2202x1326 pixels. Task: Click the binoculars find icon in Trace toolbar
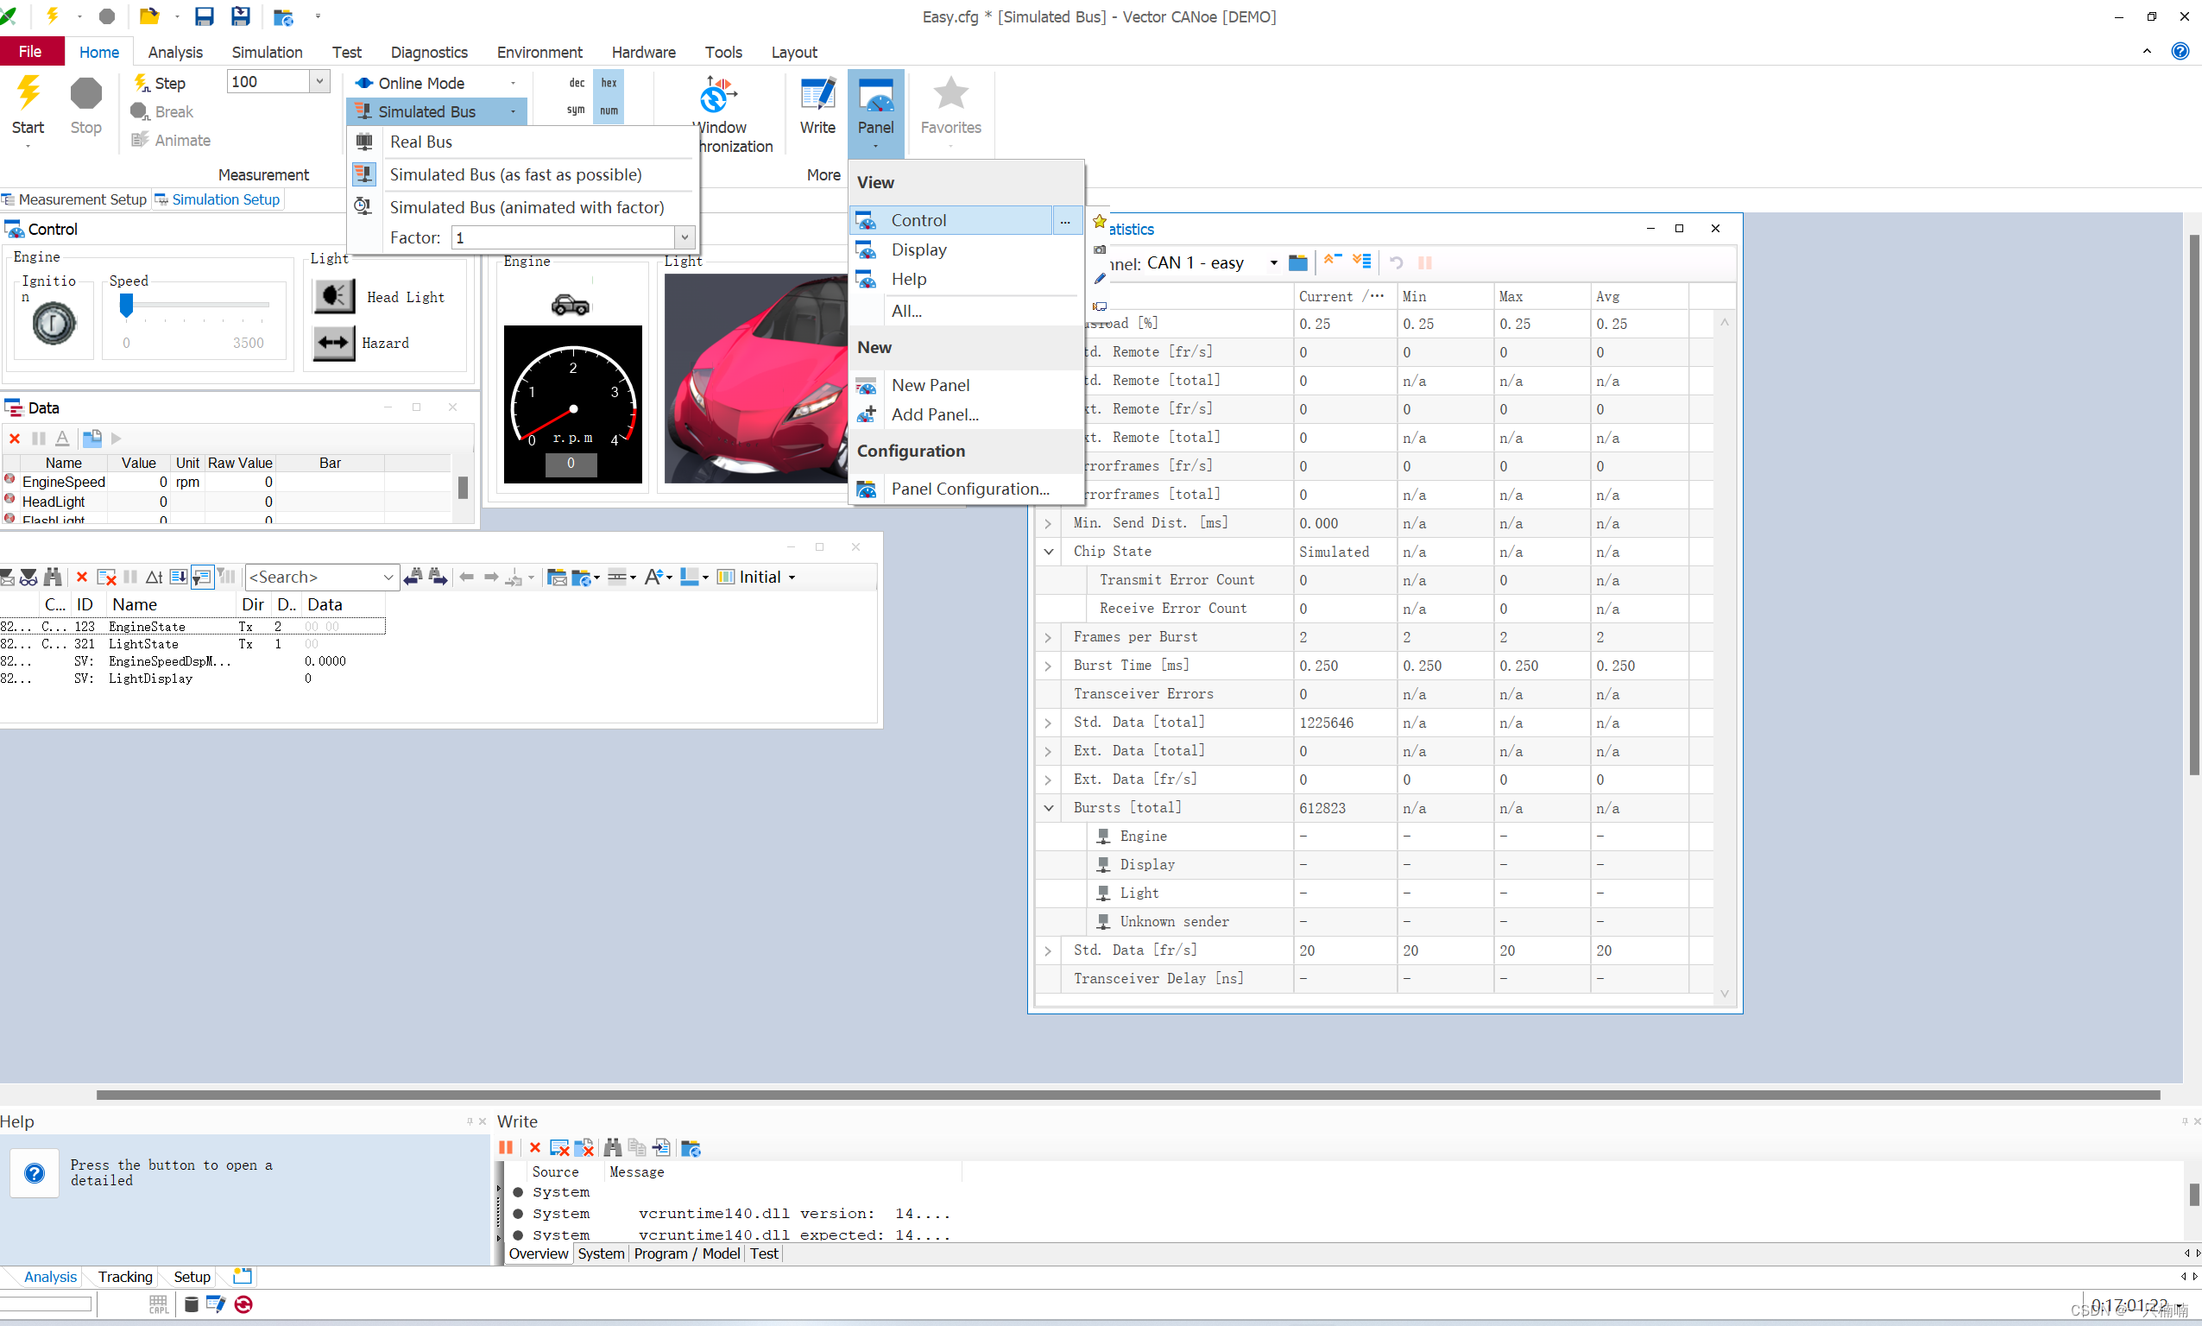pos(53,578)
